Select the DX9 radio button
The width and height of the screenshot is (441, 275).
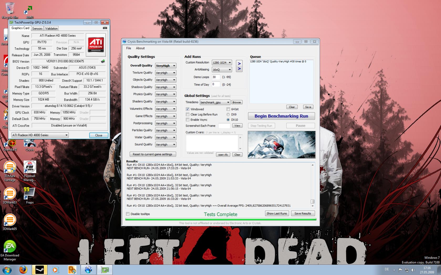tap(228, 114)
